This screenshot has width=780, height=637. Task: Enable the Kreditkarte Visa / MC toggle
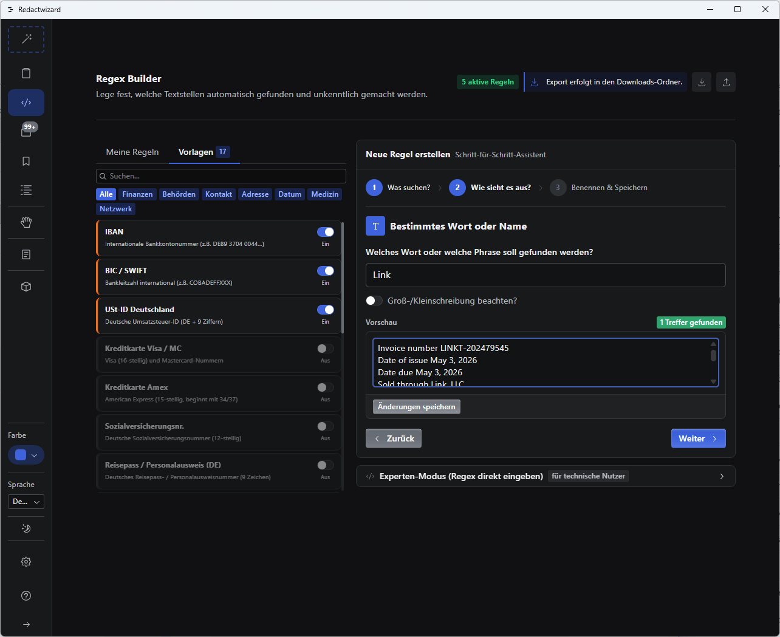click(326, 349)
